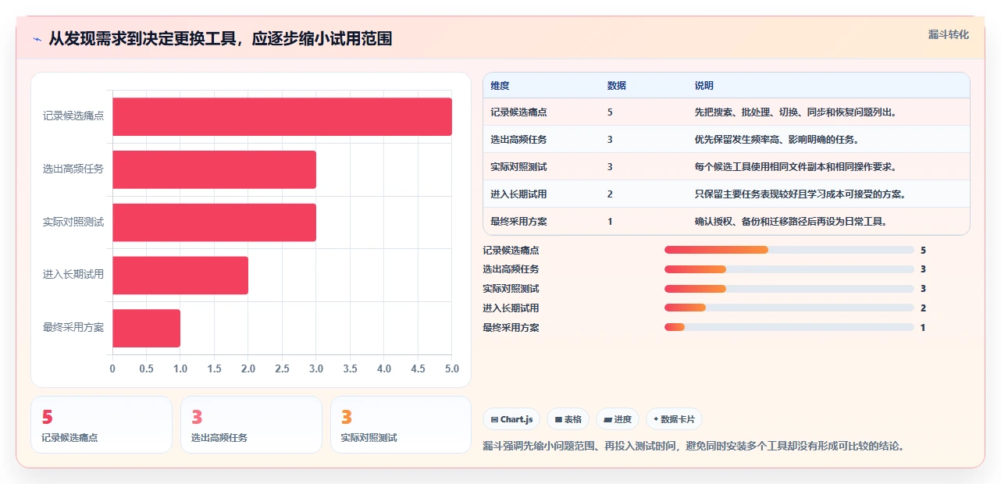Viewport: 1001px width, 484px height.
Task: Click the 最终采用方案 y-axis label on the chart
Action: coord(73,328)
